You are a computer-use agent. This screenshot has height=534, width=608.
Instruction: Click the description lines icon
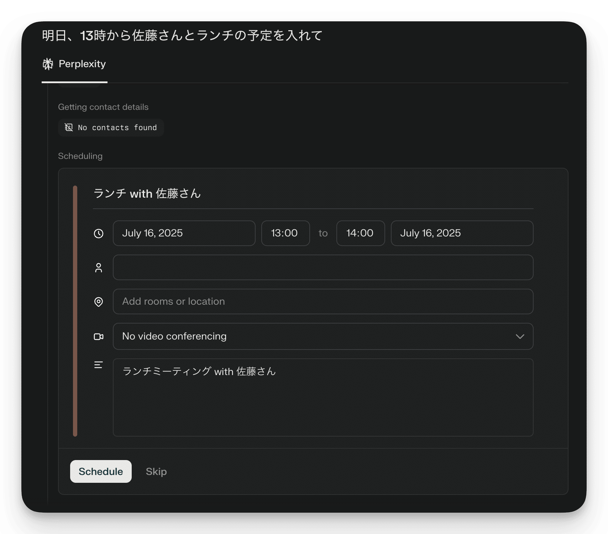click(99, 365)
